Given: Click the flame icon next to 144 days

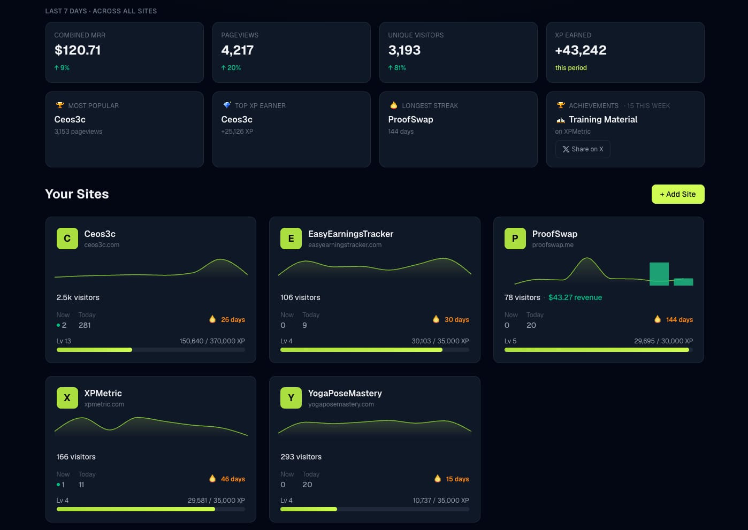Looking at the screenshot, I should pos(658,319).
